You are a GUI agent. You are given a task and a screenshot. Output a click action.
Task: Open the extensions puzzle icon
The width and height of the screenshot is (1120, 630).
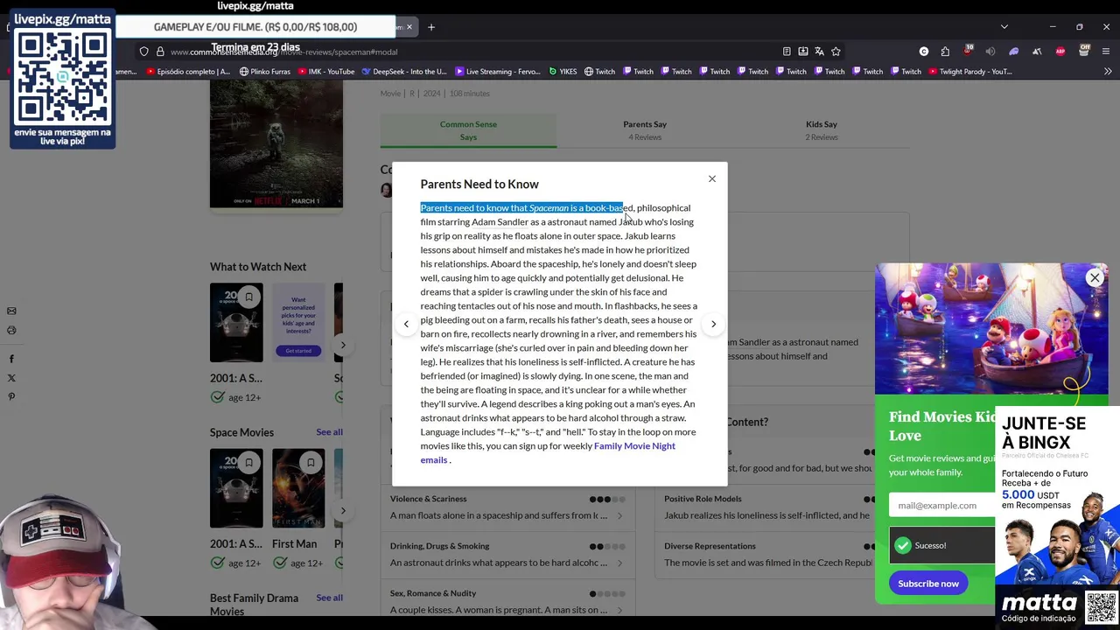(945, 52)
